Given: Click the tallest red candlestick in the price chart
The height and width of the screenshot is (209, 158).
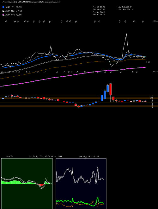Looking at the screenshot, I should [110, 89].
